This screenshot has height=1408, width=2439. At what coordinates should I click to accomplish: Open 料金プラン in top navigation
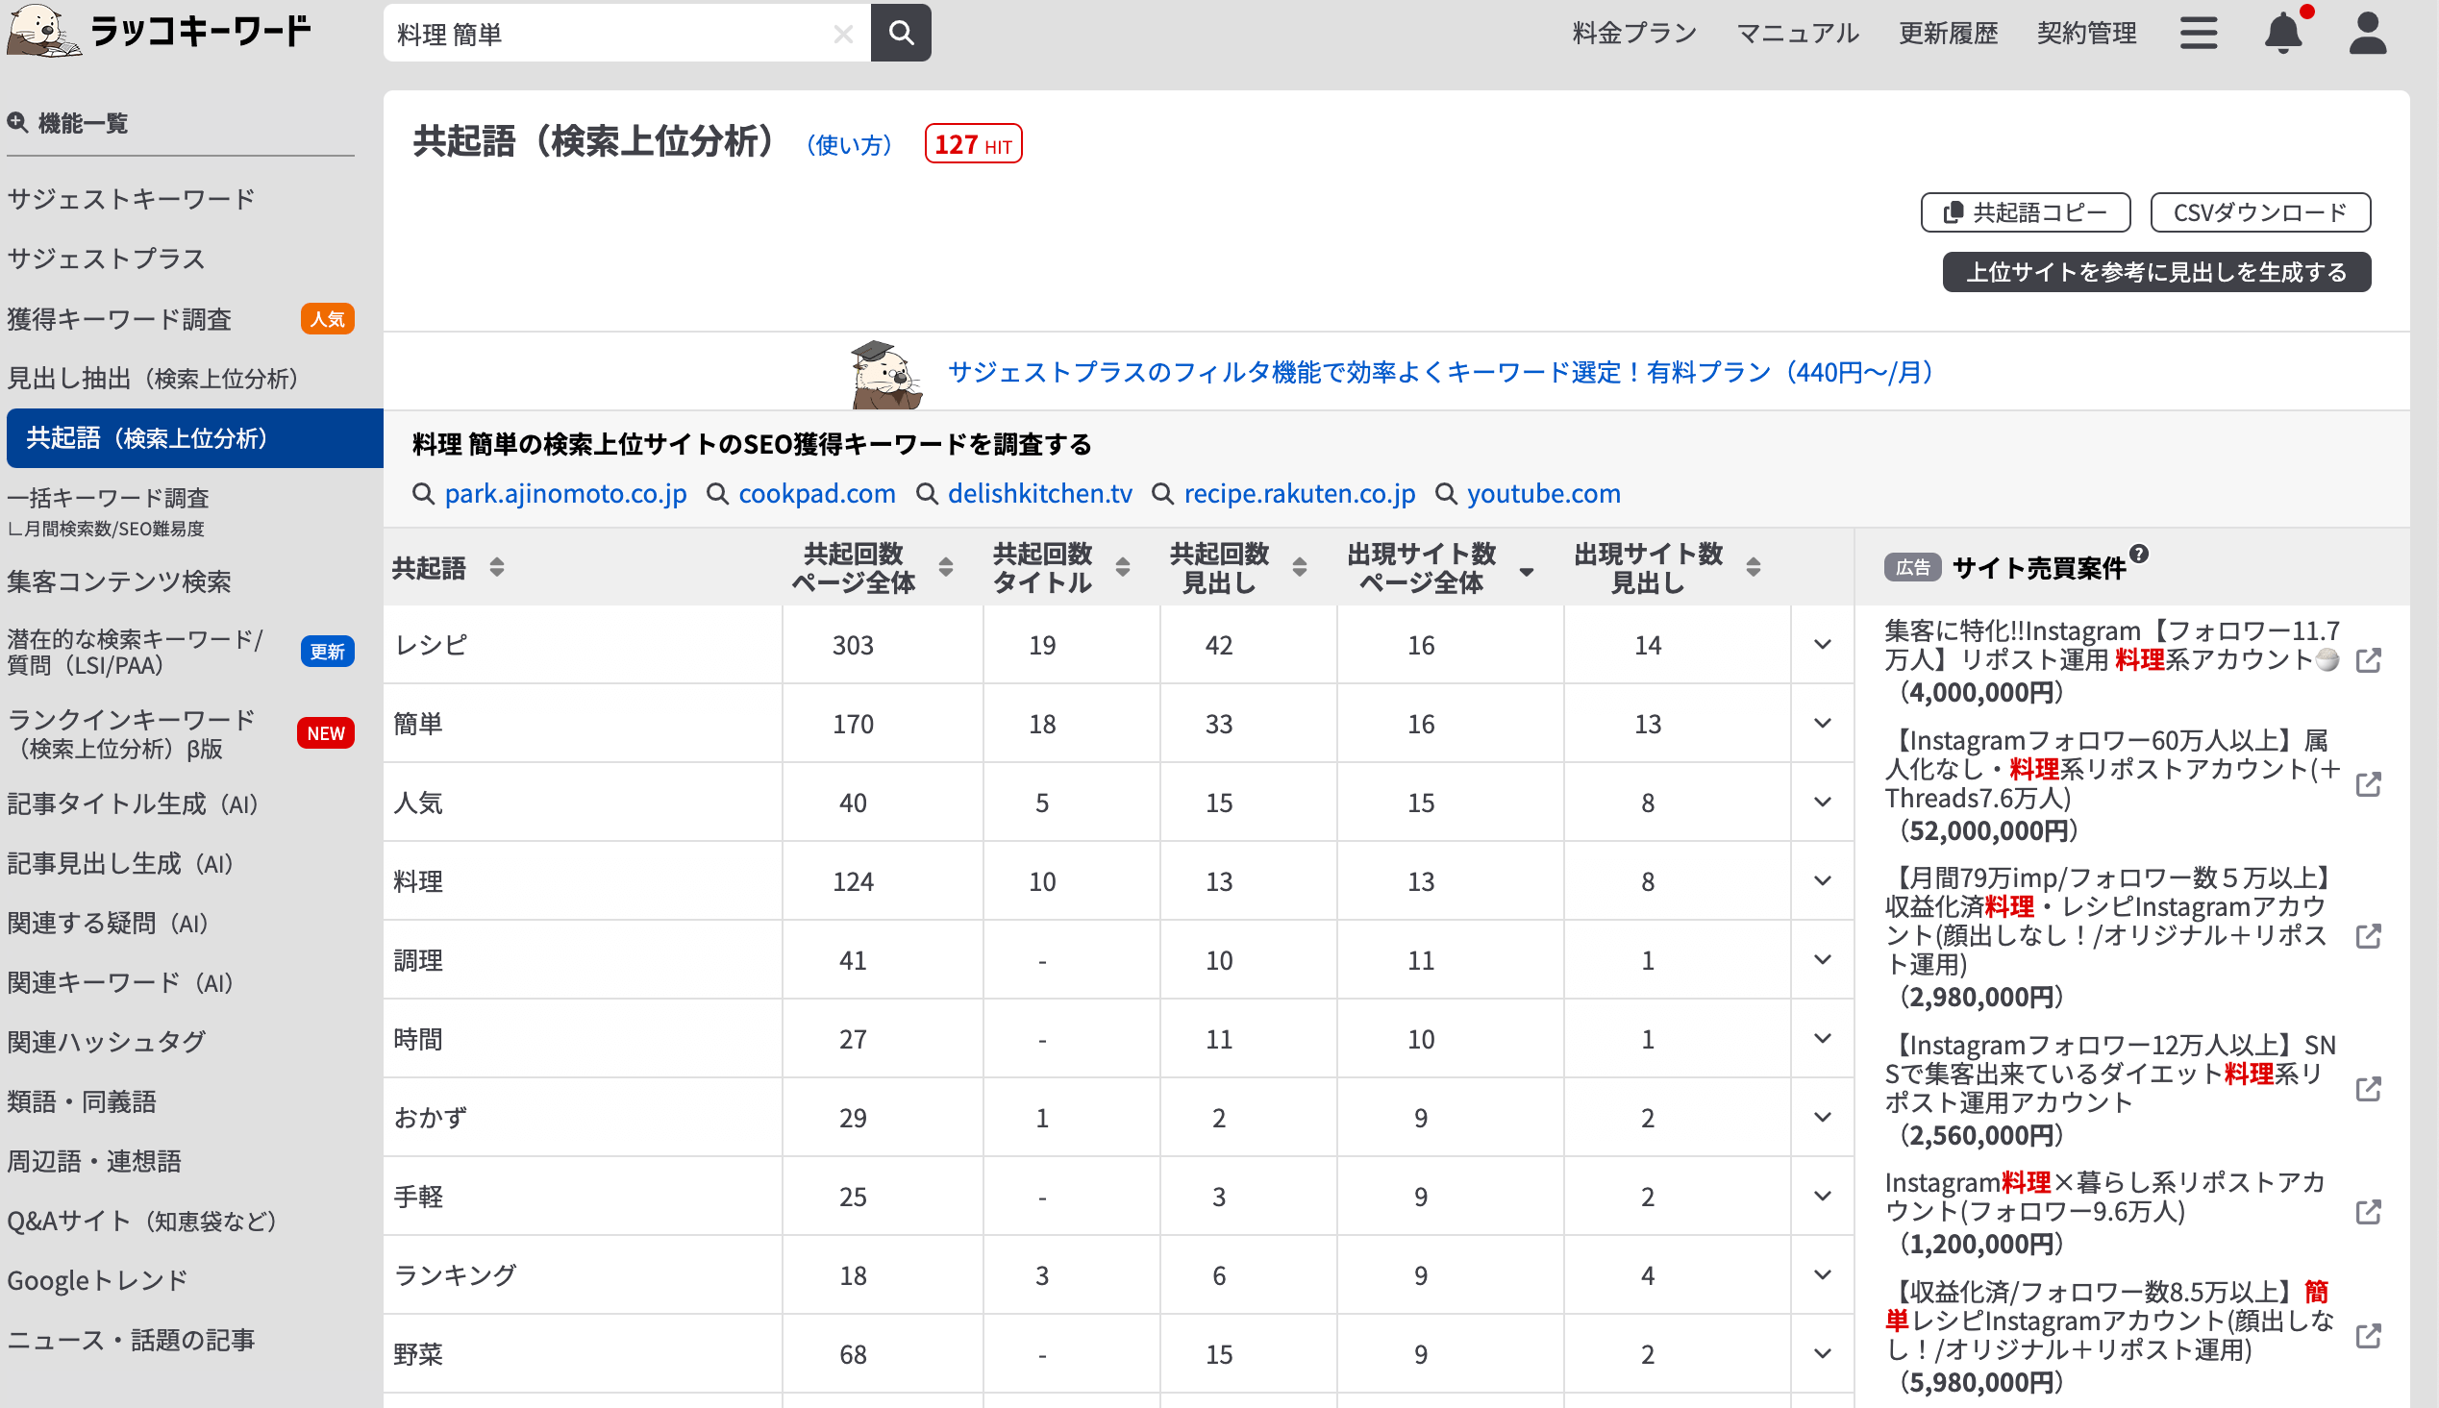(x=1634, y=33)
